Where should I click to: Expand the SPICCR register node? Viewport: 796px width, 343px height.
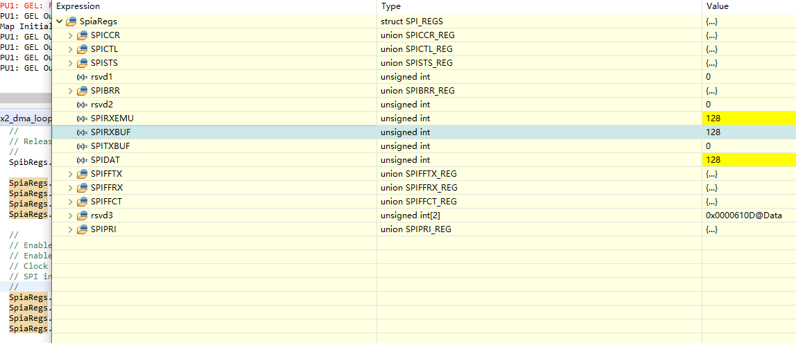pos(71,35)
